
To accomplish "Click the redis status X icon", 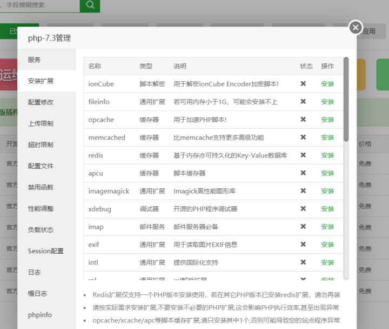I will [x=303, y=155].
